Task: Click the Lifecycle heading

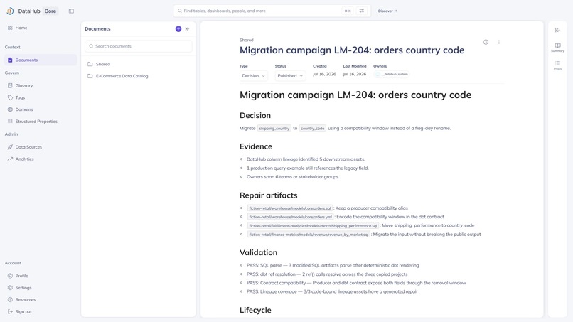Action: [255, 311]
